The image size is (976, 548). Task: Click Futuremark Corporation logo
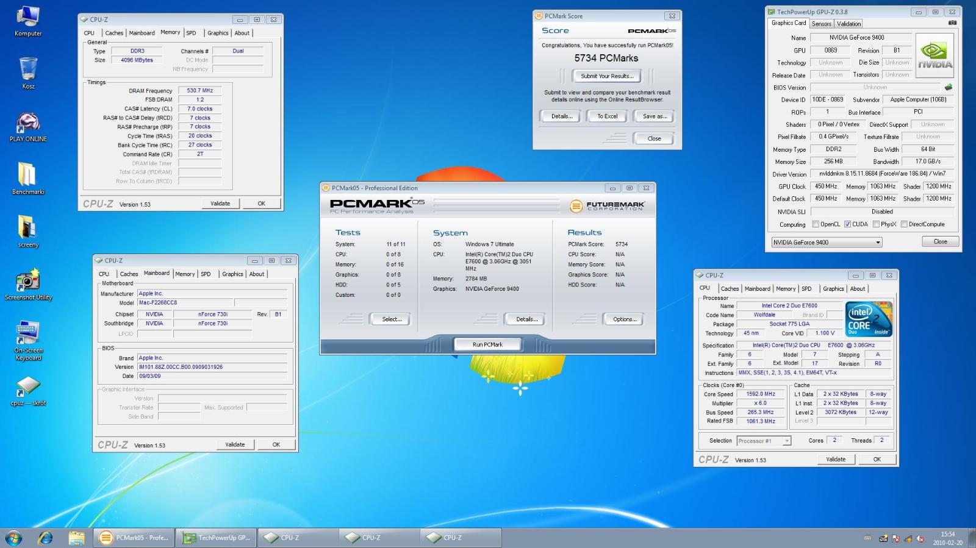(607, 206)
